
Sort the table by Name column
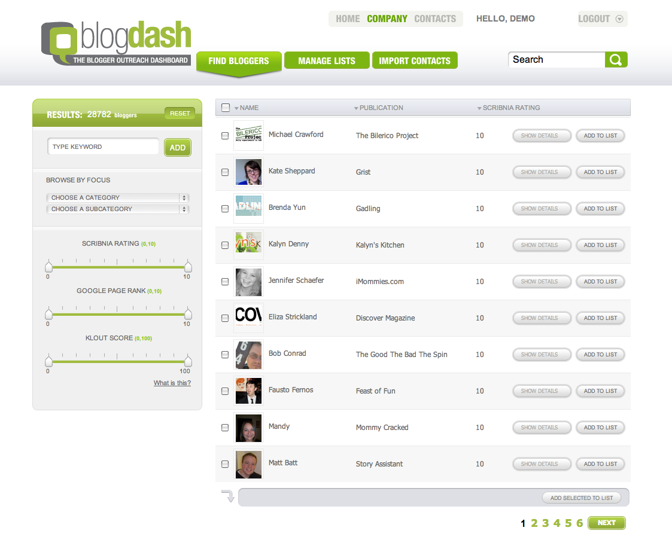coord(247,108)
